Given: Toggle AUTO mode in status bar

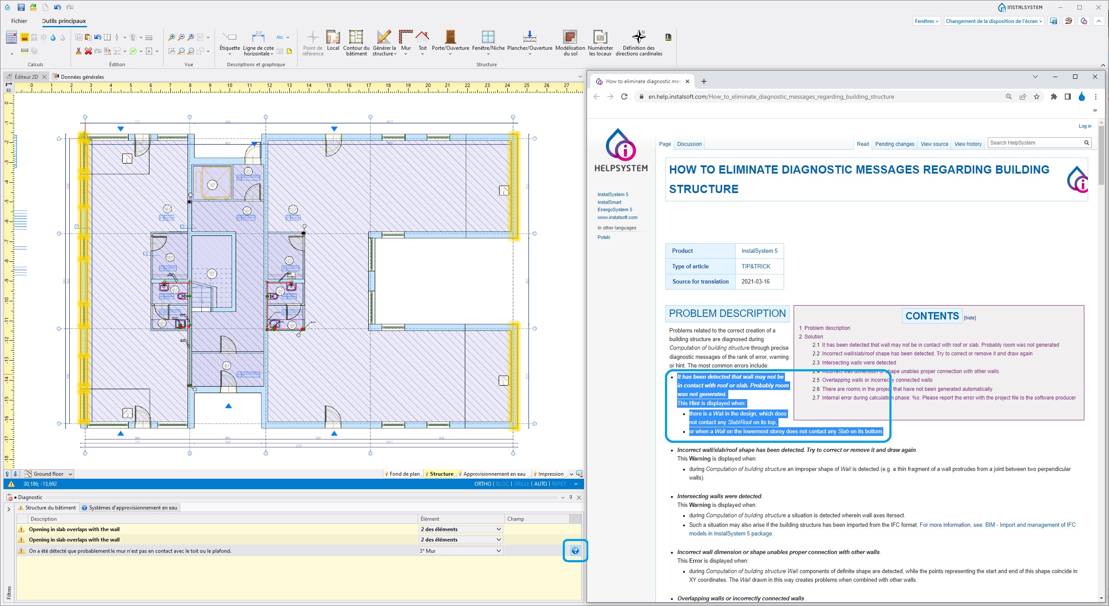Looking at the screenshot, I should [541, 484].
